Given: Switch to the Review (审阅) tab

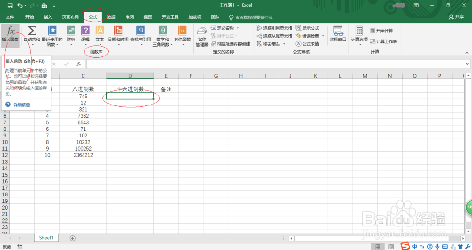Looking at the screenshot, I should [129, 17].
